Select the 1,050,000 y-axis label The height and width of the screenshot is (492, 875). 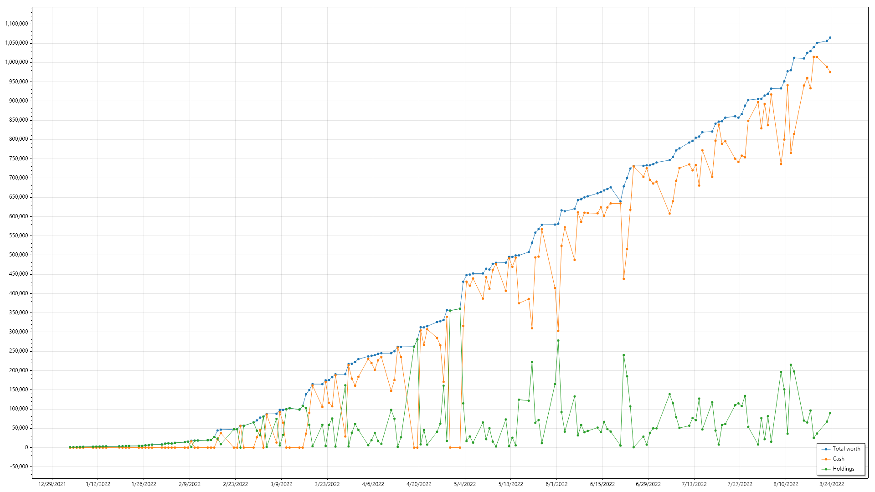point(16,43)
